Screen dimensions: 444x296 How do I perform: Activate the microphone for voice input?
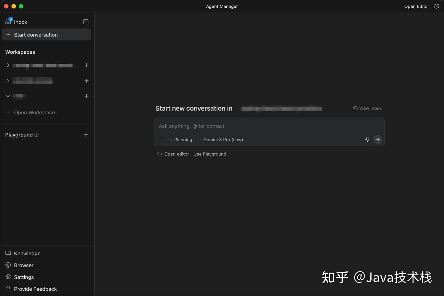pyautogui.click(x=367, y=139)
